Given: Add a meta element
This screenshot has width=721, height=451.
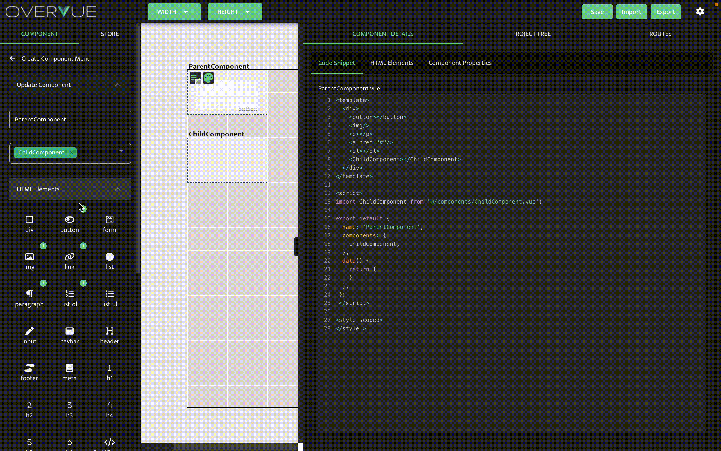Looking at the screenshot, I should pos(69,373).
